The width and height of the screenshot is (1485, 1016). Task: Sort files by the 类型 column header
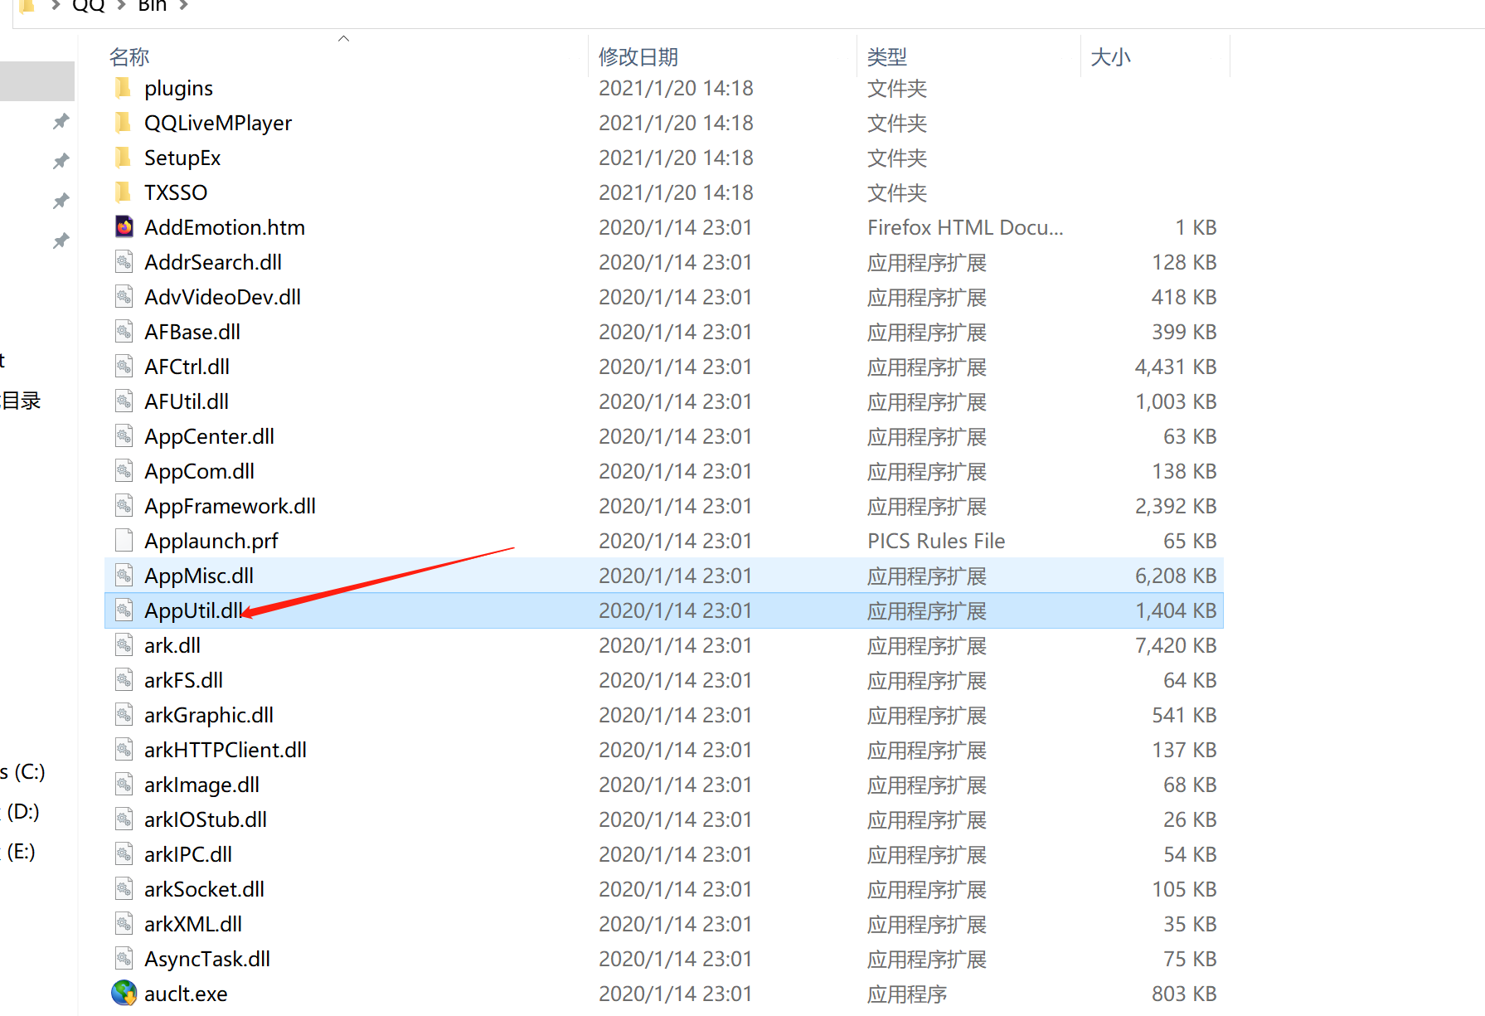coord(887,57)
